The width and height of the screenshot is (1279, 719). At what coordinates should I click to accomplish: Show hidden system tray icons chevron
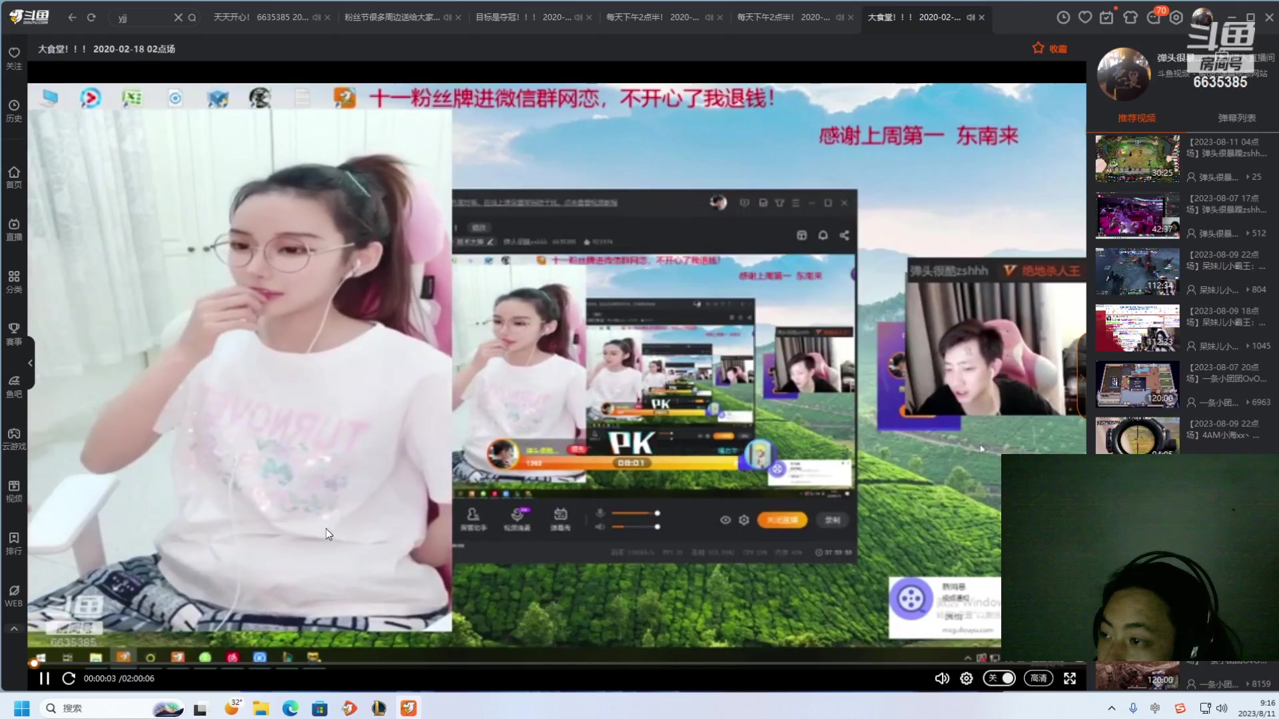tap(1111, 708)
